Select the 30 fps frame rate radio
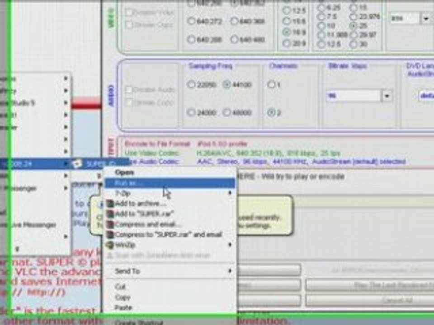This screenshot has height=325, width=434. tap(353, 44)
